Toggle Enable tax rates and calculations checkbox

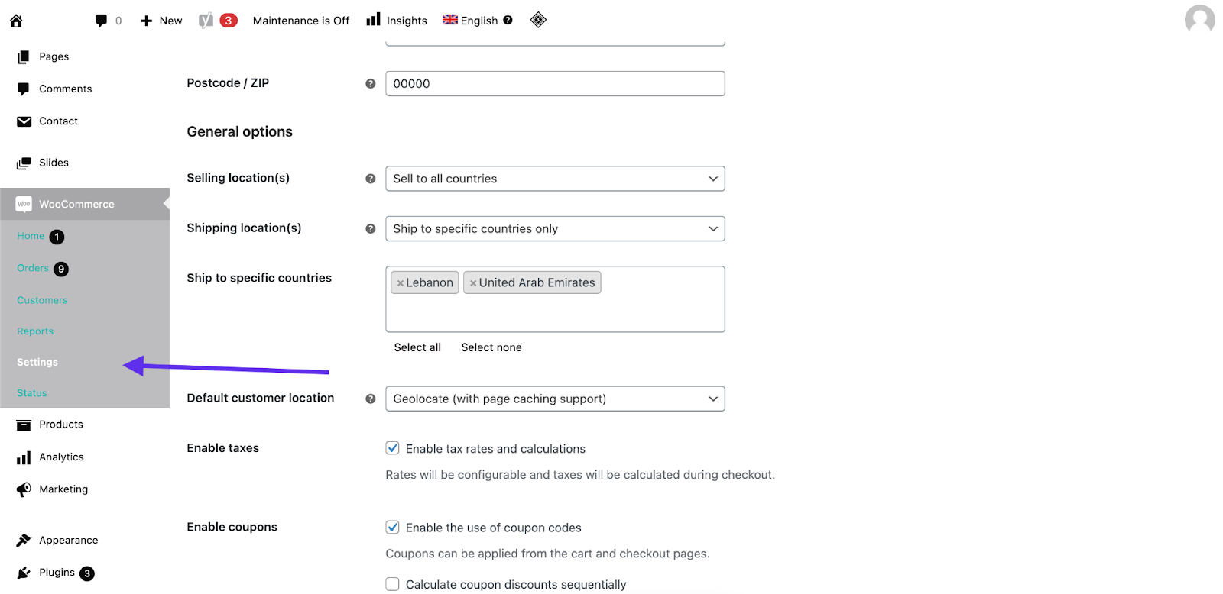coord(393,448)
